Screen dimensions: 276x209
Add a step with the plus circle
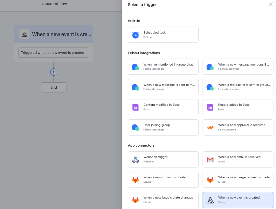pos(54,72)
